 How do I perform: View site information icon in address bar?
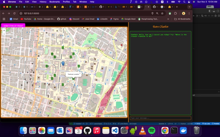(21, 13)
